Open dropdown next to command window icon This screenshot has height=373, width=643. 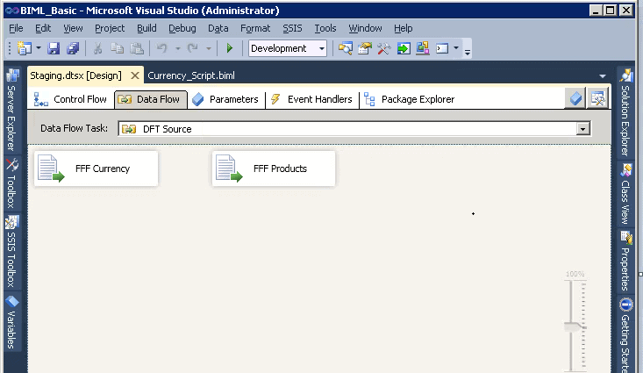pyautogui.click(x=456, y=48)
